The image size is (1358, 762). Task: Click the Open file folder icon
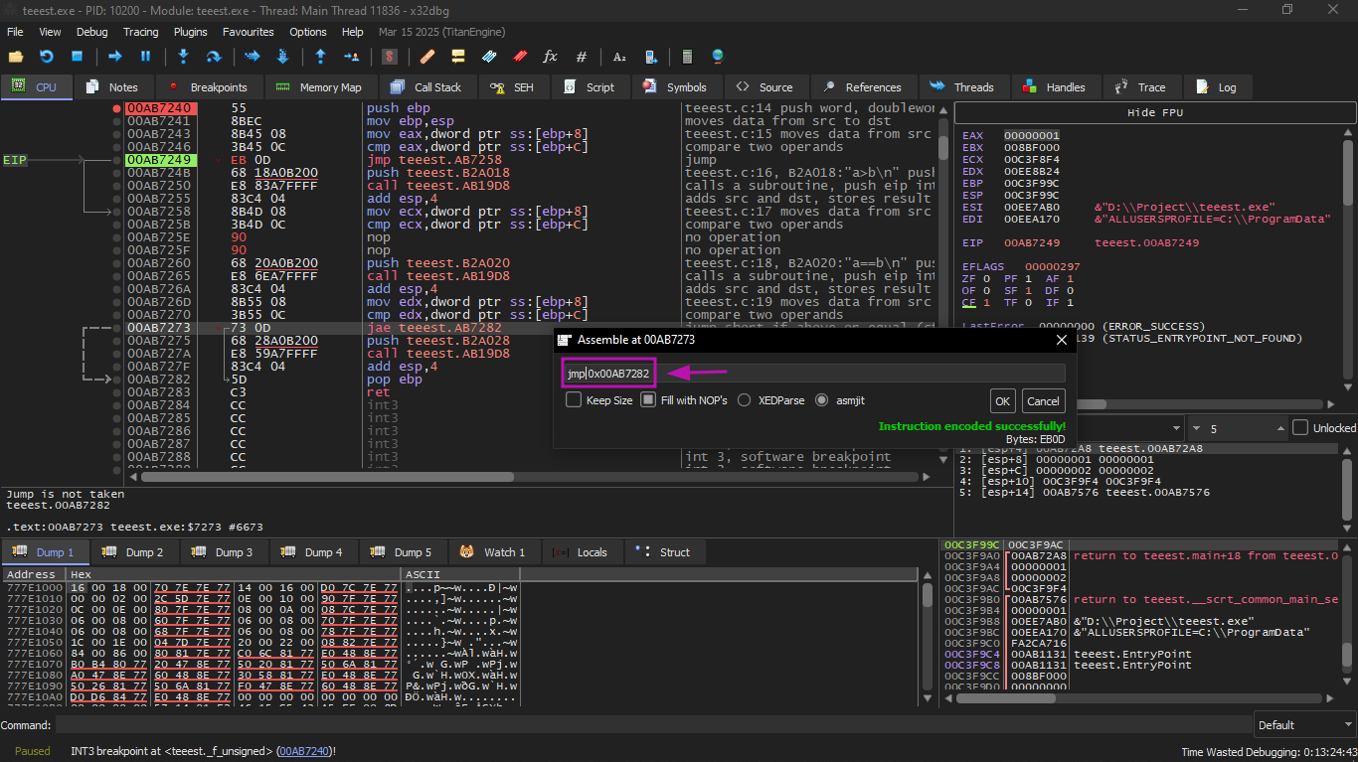click(16, 57)
